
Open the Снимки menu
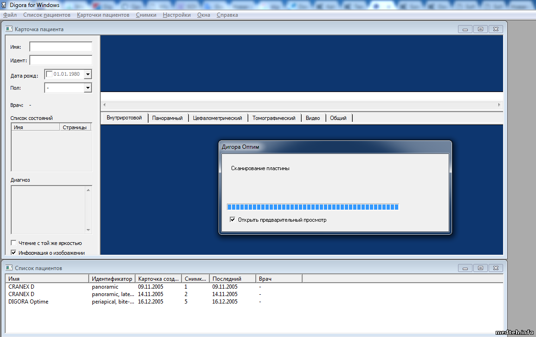[146, 15]
